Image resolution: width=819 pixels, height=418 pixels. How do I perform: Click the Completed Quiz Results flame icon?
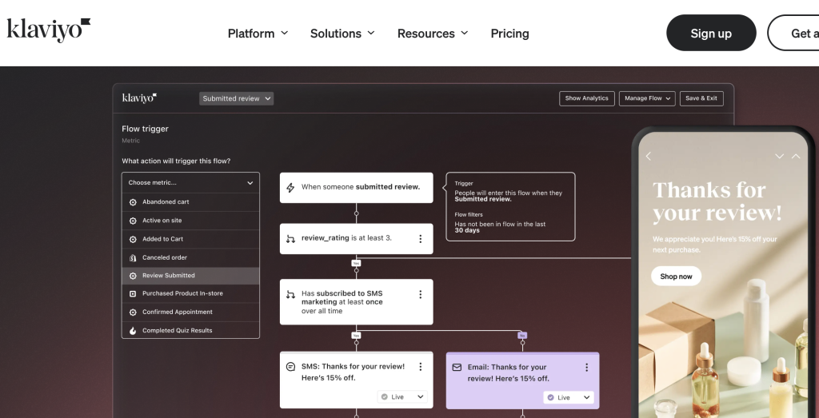click(x=133, y=330)
